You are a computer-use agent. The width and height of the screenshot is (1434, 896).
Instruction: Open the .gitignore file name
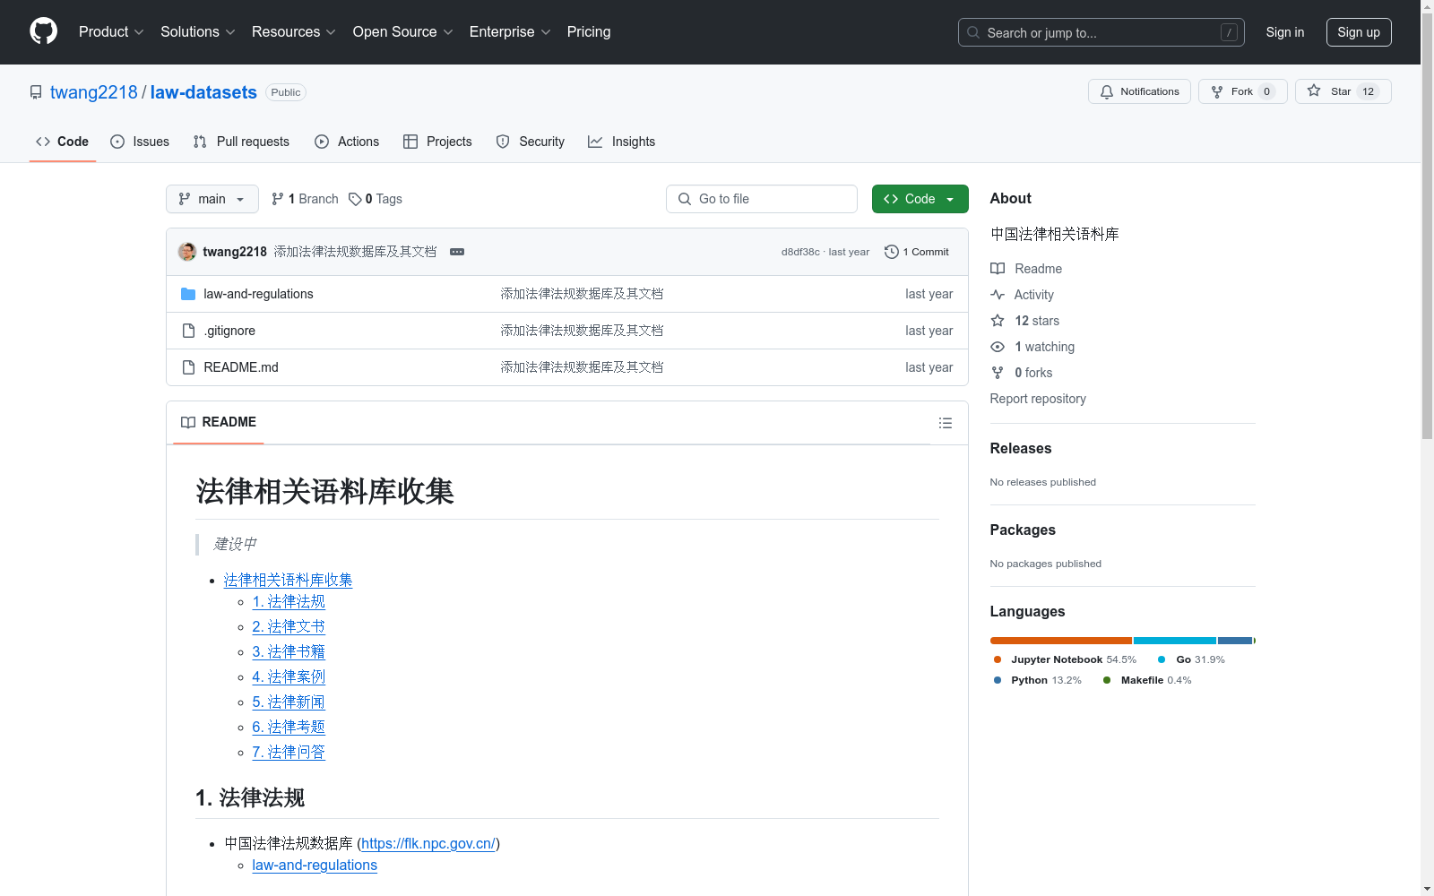pyautogui.click(x=229, y=331)
